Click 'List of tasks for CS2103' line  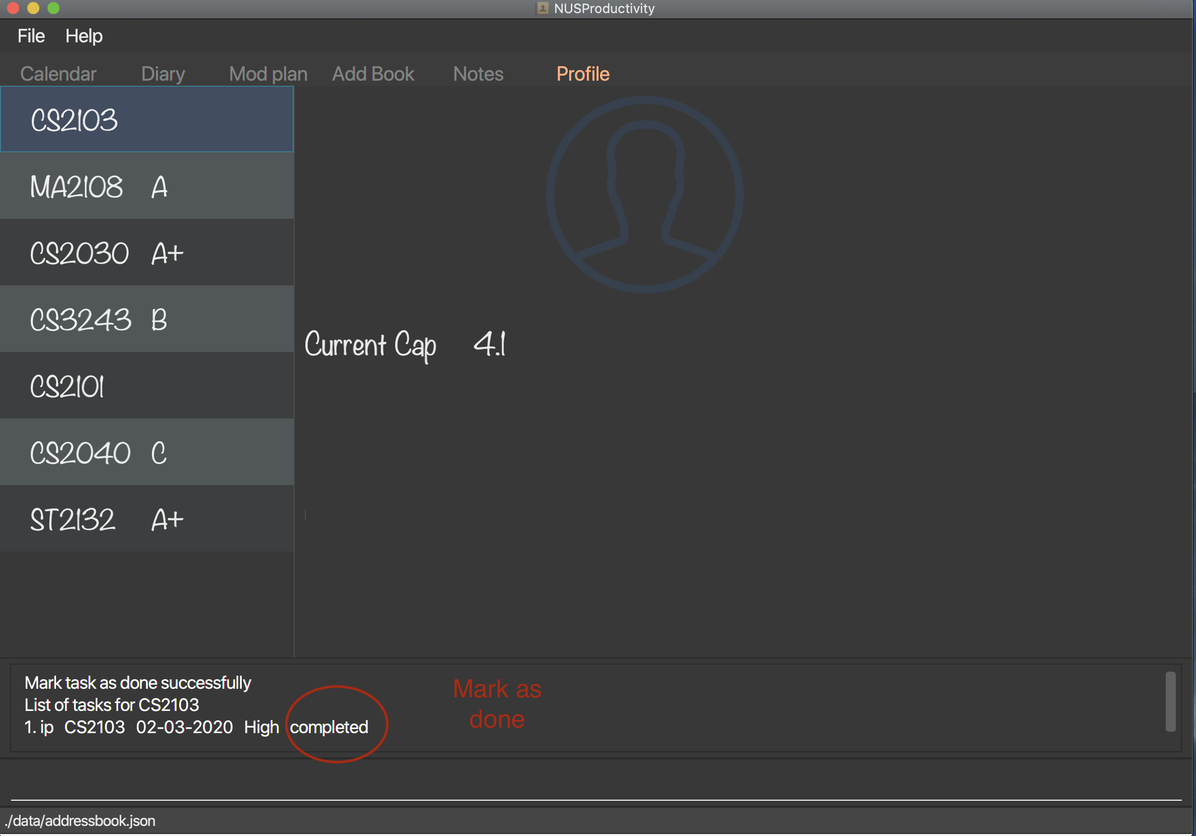point(112,705)
